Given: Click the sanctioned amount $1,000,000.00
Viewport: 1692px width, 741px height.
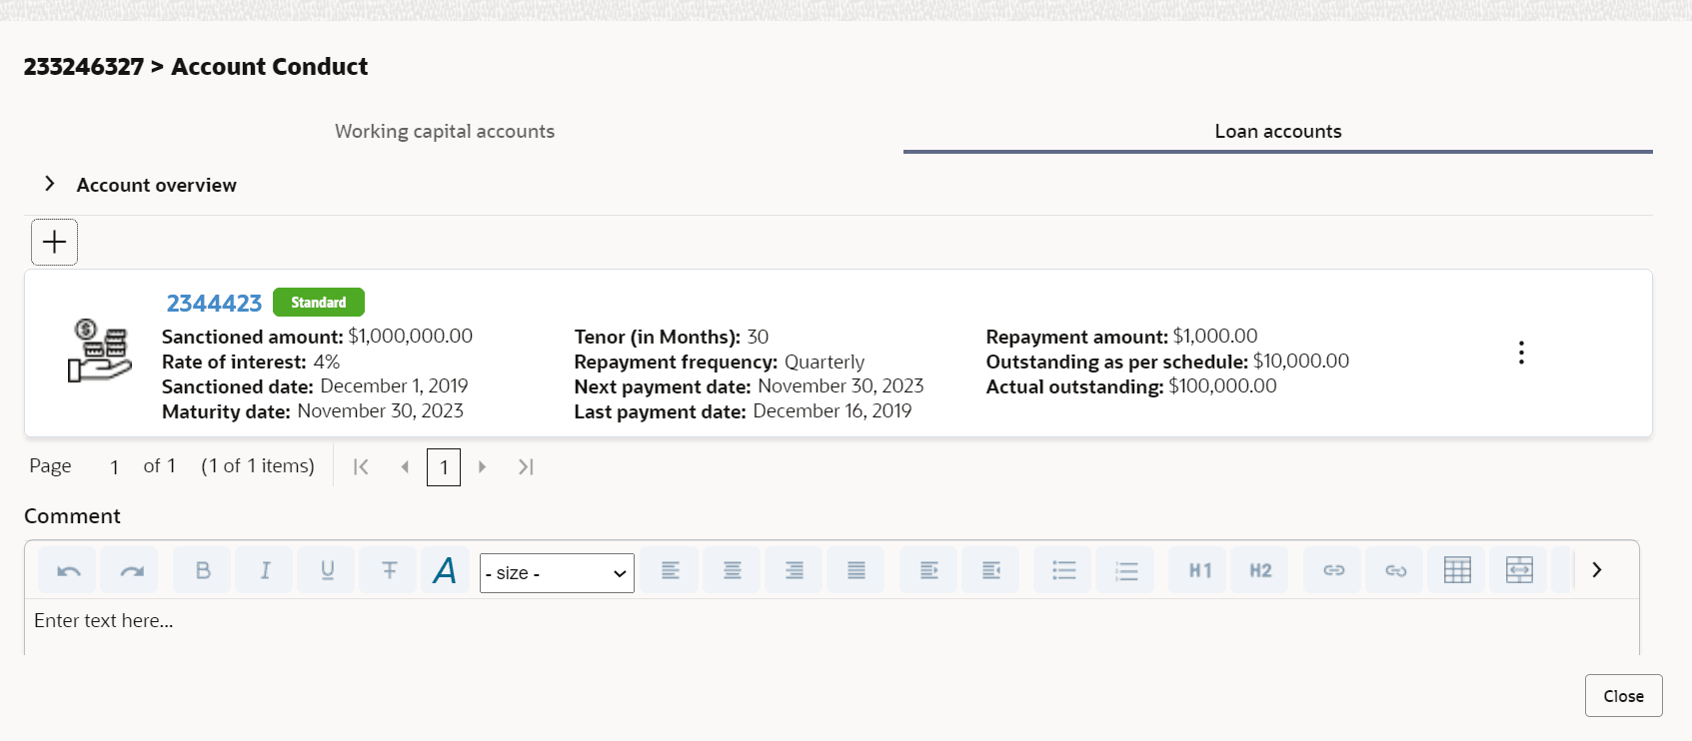Looking at the screenshot, I should coord(411,337).
